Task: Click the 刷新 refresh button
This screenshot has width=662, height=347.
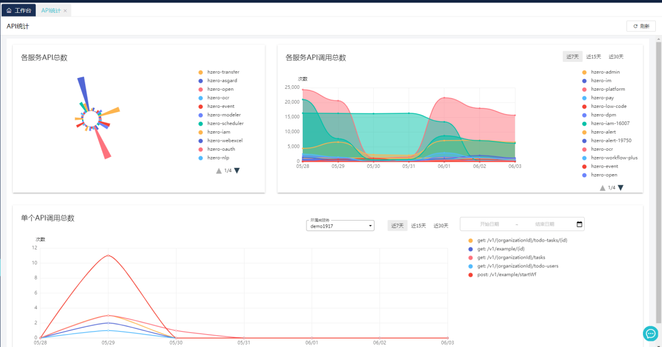Action: (641, 26)
